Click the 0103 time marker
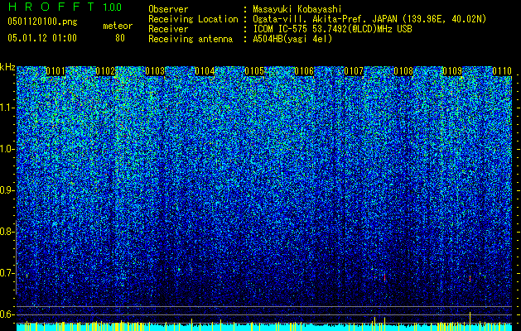Image resolution: width=521 pixels, height=331 pixels. tap(155, 71)
